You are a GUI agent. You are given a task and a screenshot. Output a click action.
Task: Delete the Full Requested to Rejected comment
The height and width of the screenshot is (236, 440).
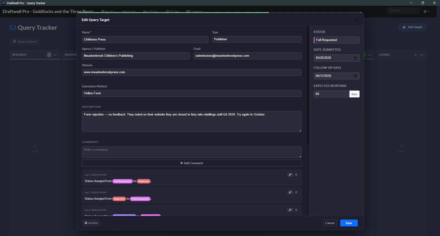296,175
